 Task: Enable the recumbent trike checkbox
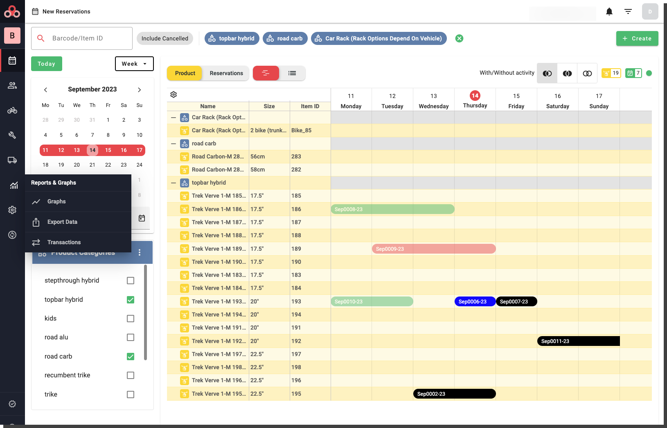pyautogui.click(x=131, y=375)
